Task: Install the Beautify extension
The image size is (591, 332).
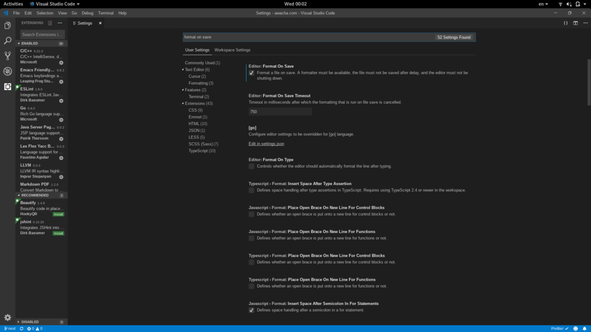Action: (x=58, y=214)
